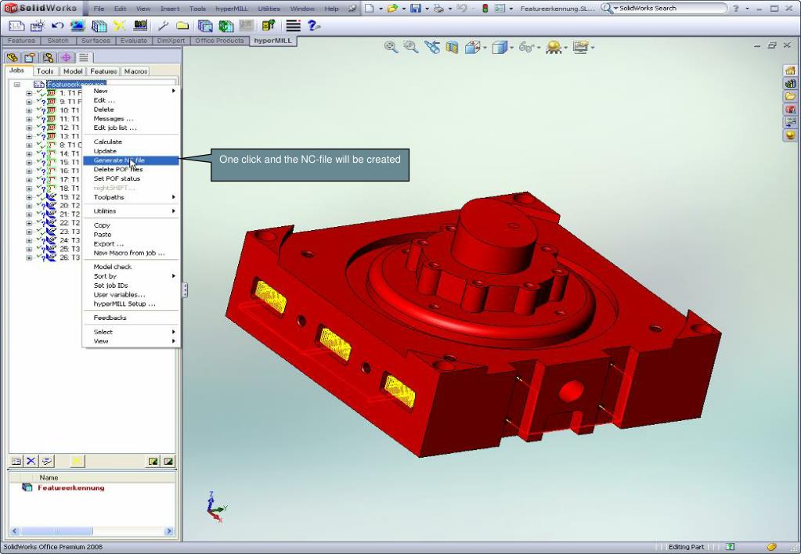
Task: Open the New document dropdown arrow
Action: tap(380, 9)
